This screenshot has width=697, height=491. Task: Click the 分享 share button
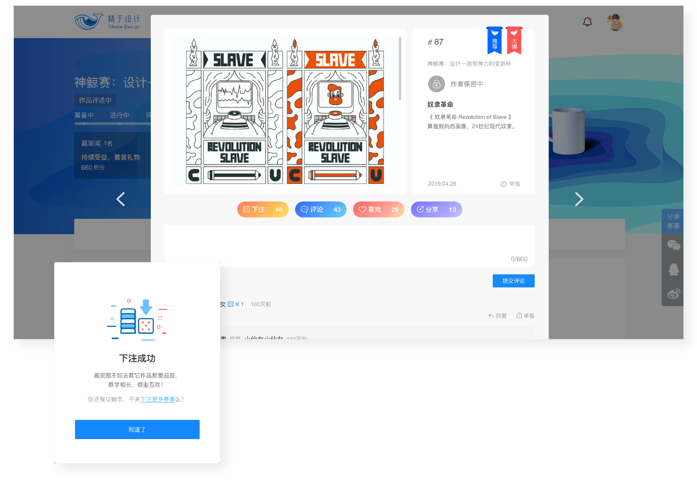pos(437,210)
